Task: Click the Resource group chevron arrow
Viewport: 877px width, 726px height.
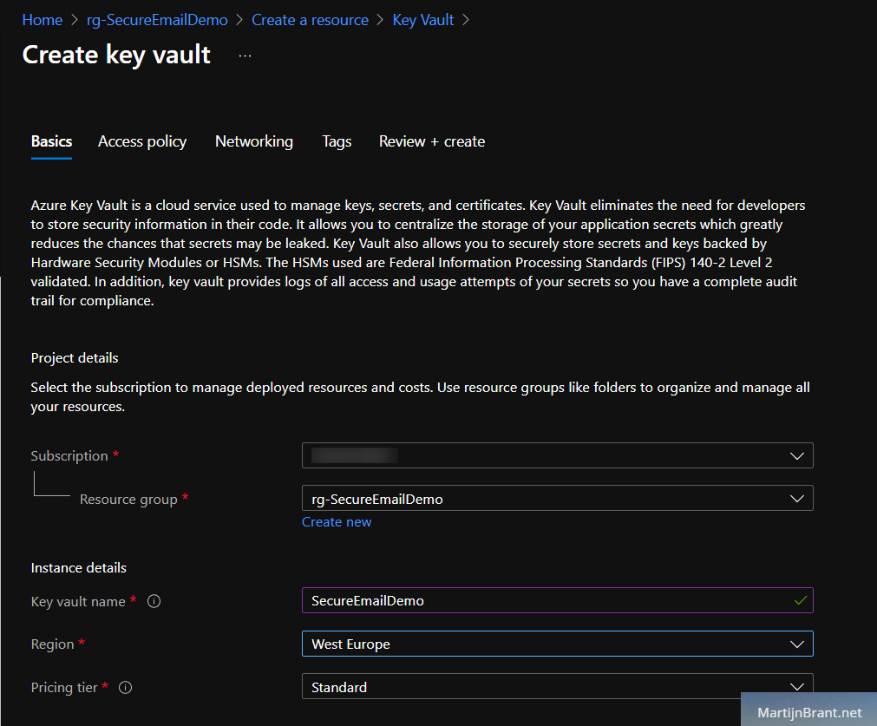Action: click(797, 499)
